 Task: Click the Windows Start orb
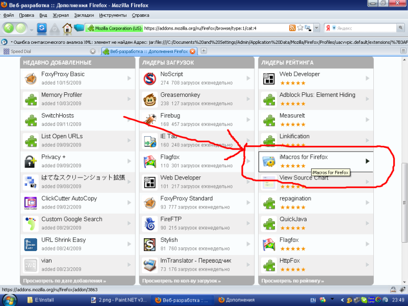point(9,300)
